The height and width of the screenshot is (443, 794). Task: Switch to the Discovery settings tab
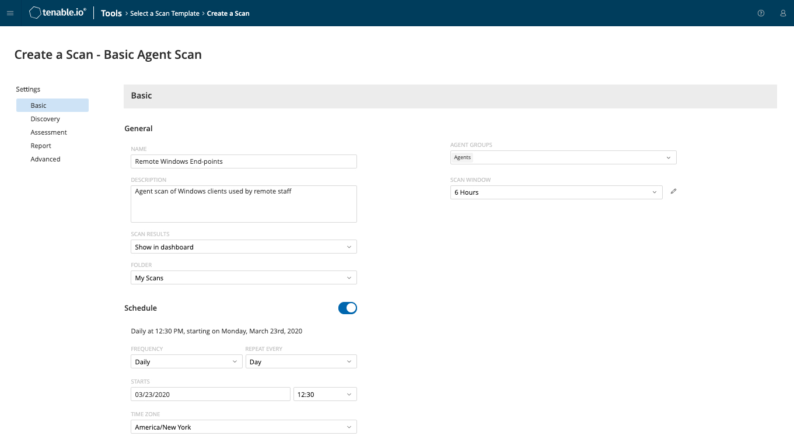(46, 119)
